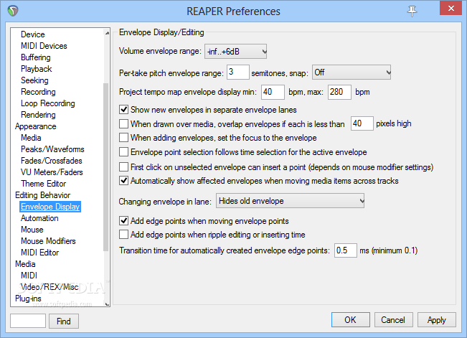Open Video/REX/Misc preferences
Viewport: 467px width, 338px height.
click(49, 287)
